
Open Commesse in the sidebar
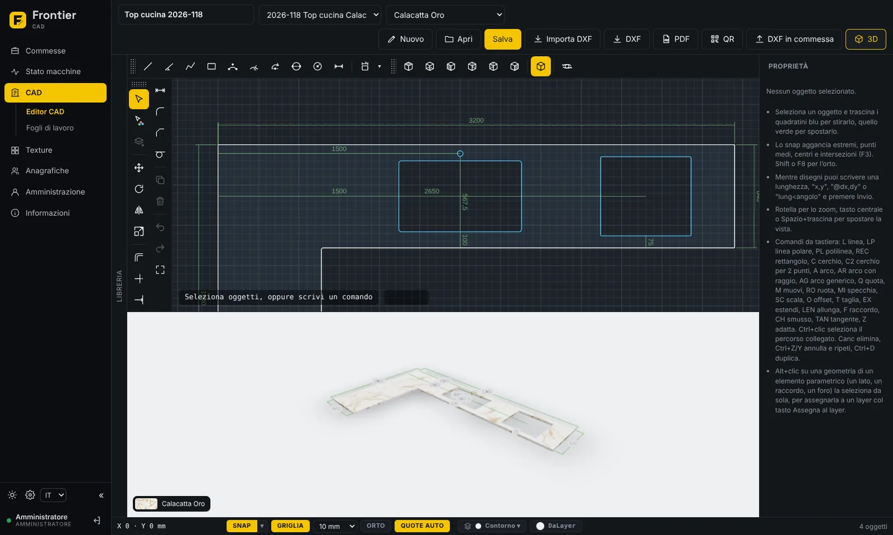(55, 51)
